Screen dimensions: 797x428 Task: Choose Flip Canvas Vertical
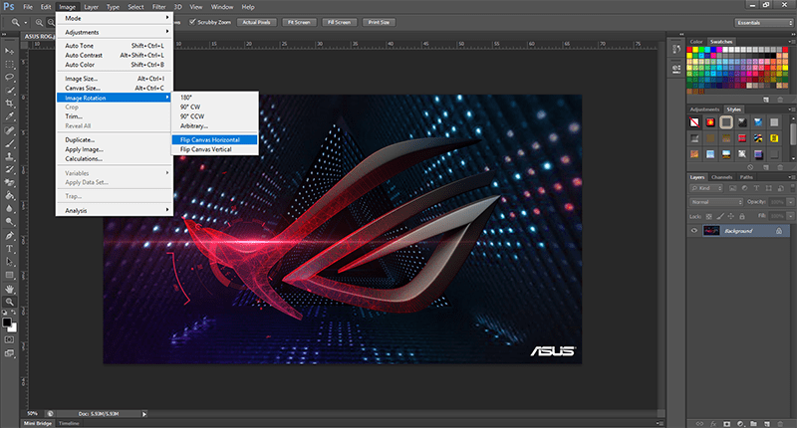coord(214,149)
